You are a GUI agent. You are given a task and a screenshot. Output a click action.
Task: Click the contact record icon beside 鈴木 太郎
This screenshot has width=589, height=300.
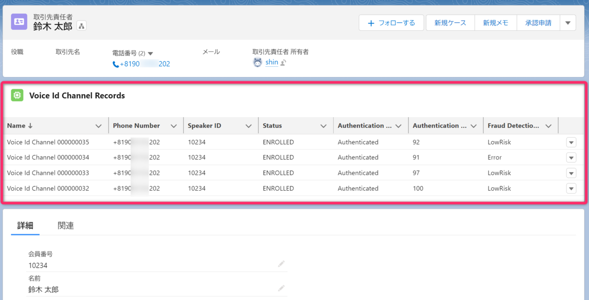click(x=19, y=22)
